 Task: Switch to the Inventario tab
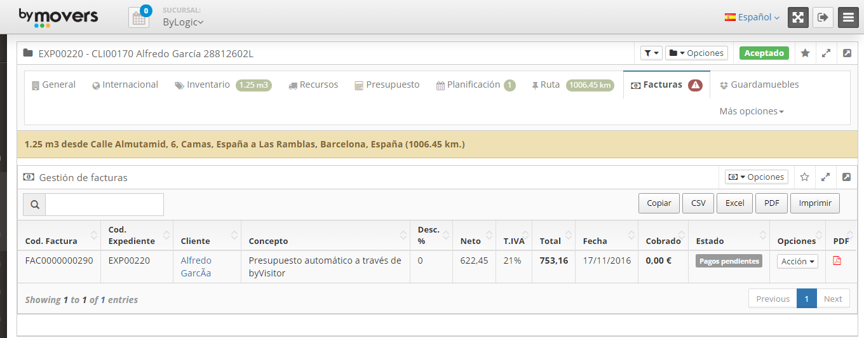[x=208, y=84]
